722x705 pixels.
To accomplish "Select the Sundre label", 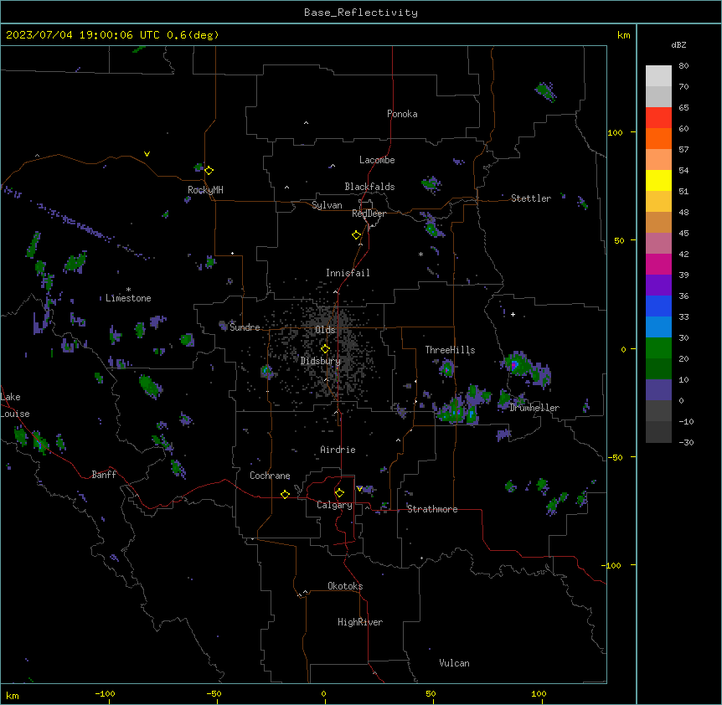I will [245, 327].
